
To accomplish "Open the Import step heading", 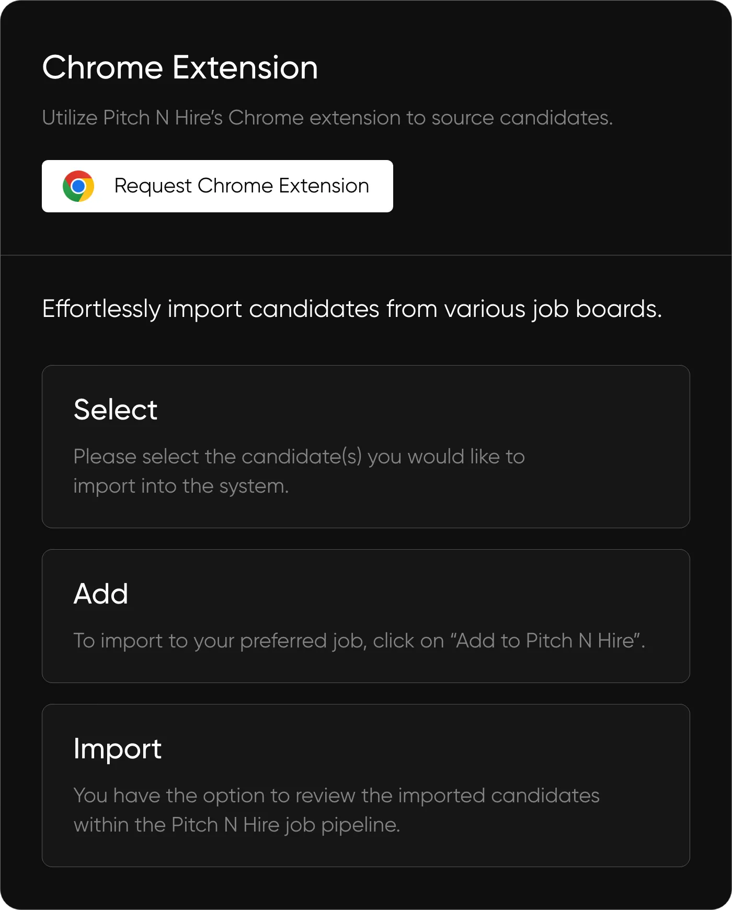I will tap(118, 748).
